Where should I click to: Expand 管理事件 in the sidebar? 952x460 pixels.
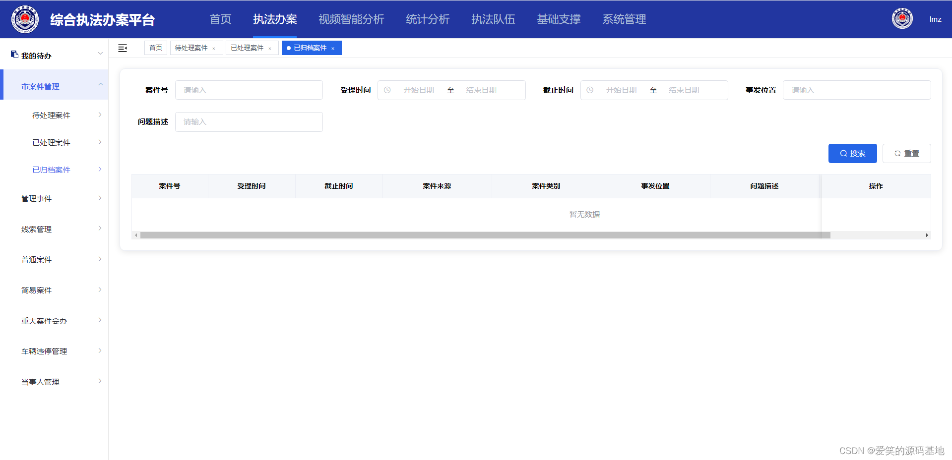pyautogui.click(x=54, y=198)
